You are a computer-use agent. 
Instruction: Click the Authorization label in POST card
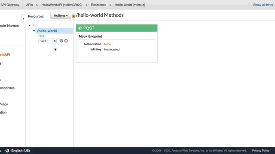[92, 44]
